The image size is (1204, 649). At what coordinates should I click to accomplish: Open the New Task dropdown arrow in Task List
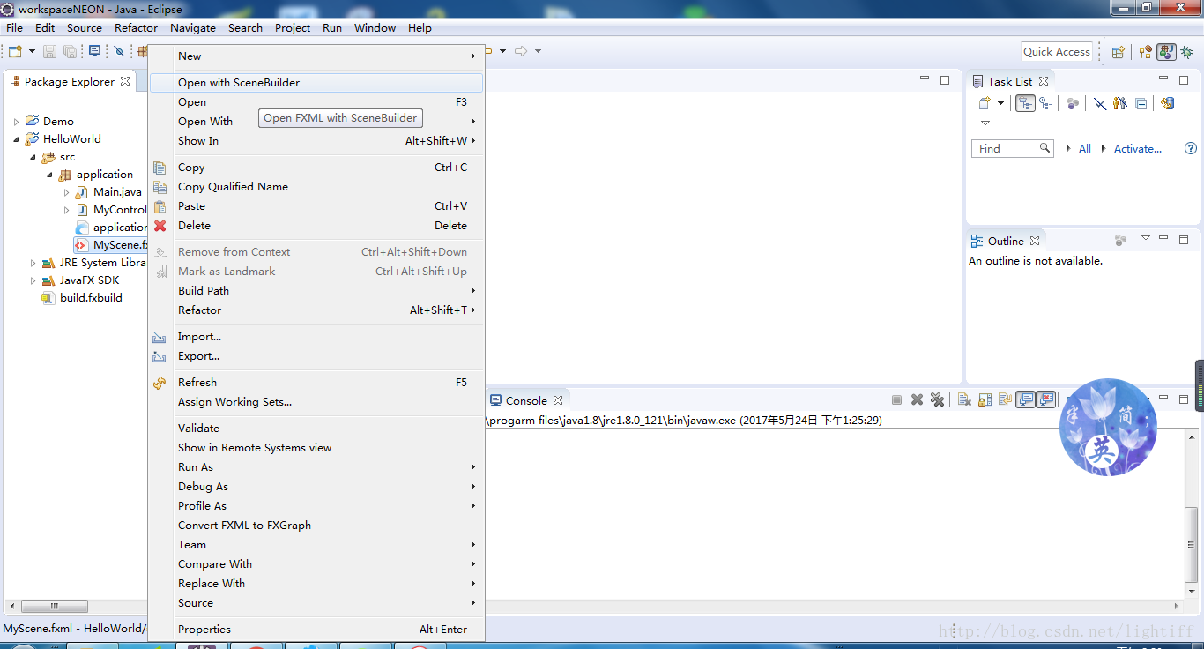[x=1000, y=103]
